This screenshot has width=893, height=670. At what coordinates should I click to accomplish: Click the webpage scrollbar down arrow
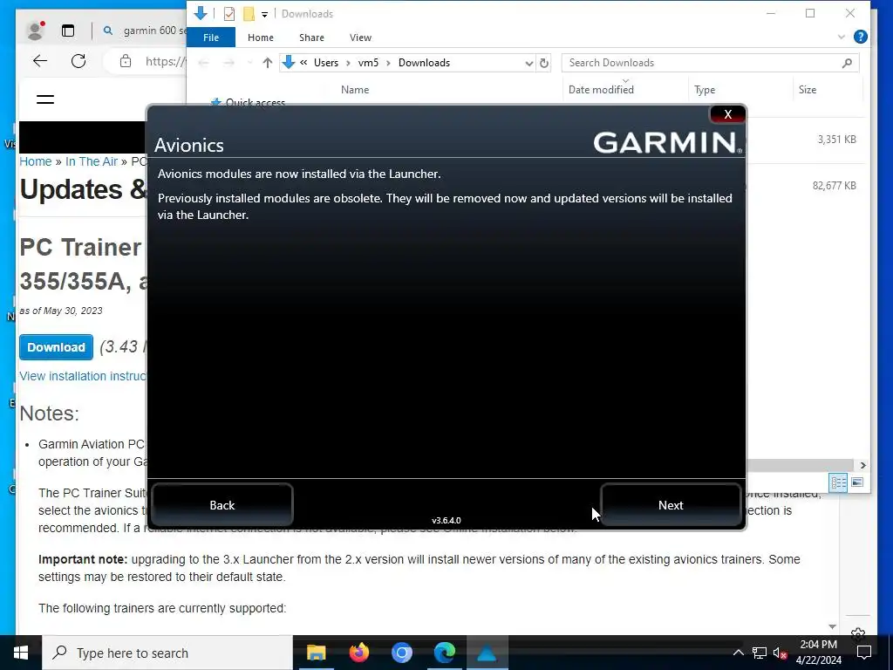(832, 626)
